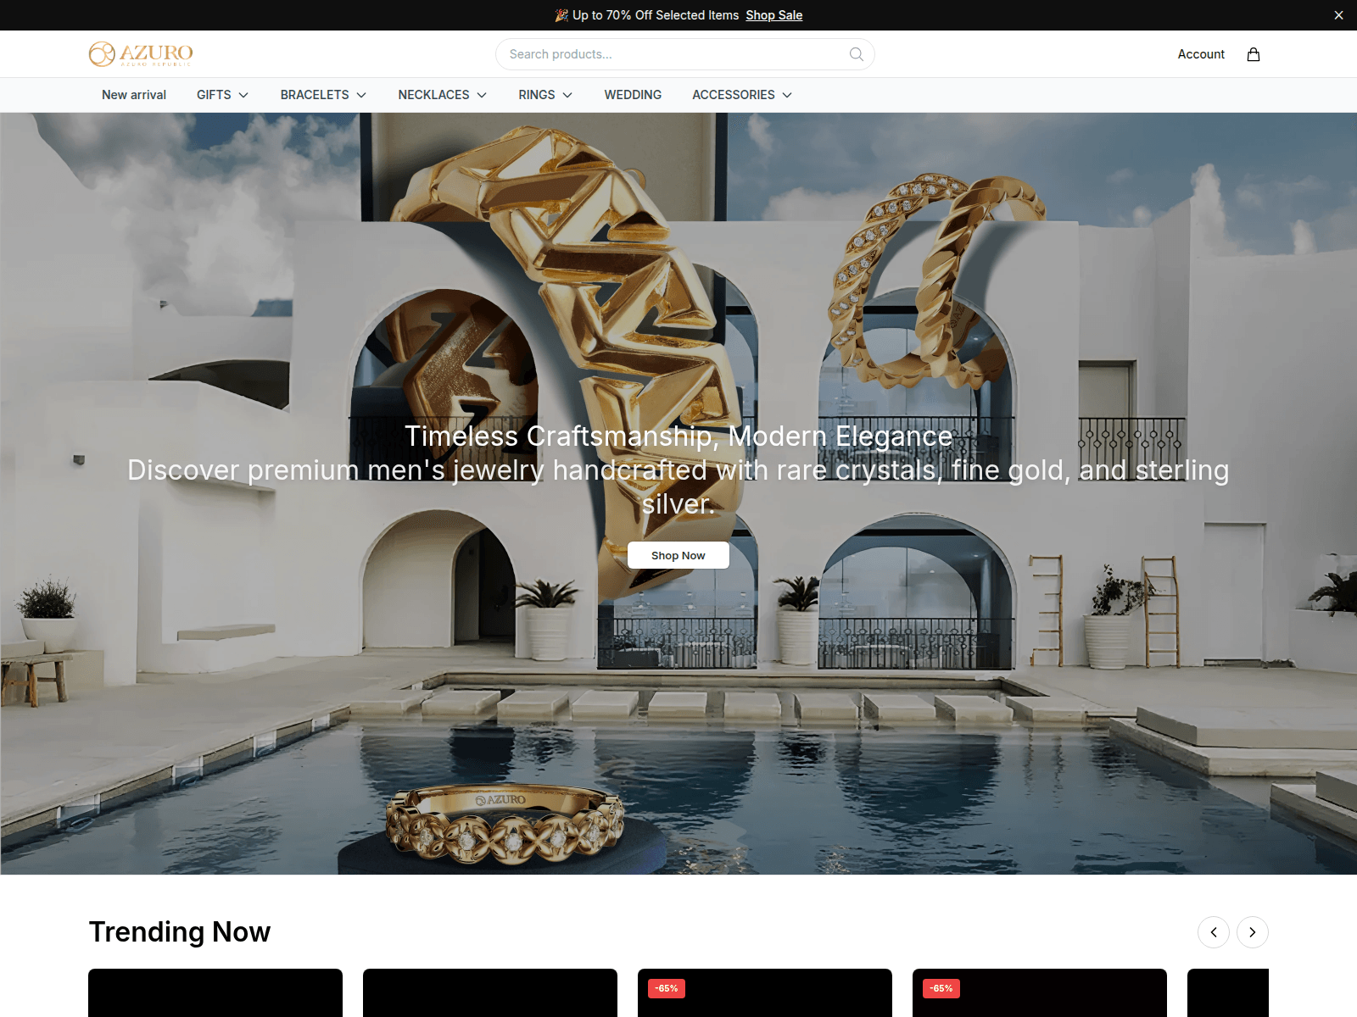Image resolution: width=1357 pixels, height=1017 pixels.
Task: Go to the WEDDING category
Action: pos(633,95)
